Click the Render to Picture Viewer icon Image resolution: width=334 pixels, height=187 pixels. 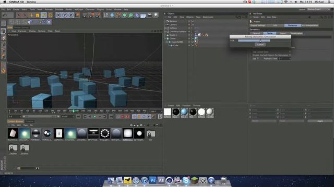pyautogui.click(x=91, y=15)
